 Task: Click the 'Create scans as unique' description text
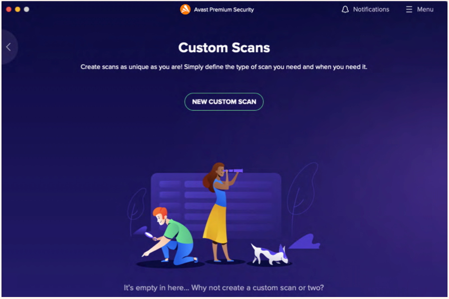(x=224, y=67)
